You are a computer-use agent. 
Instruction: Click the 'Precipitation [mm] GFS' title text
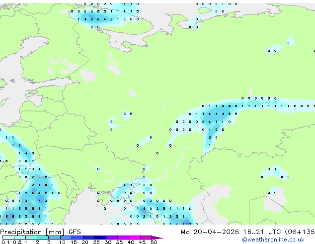tap(40, 232)
